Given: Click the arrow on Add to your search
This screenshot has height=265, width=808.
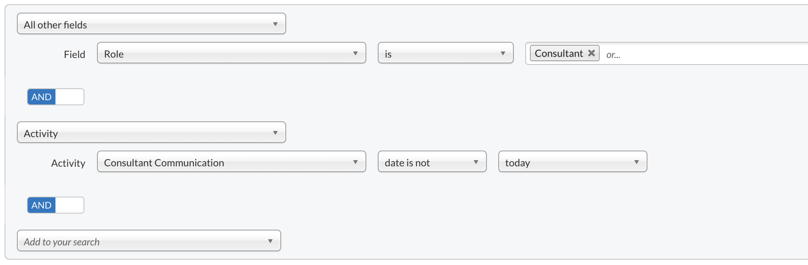Looking at the screenshot, I should pyautogui.click(x=270, y=241).
